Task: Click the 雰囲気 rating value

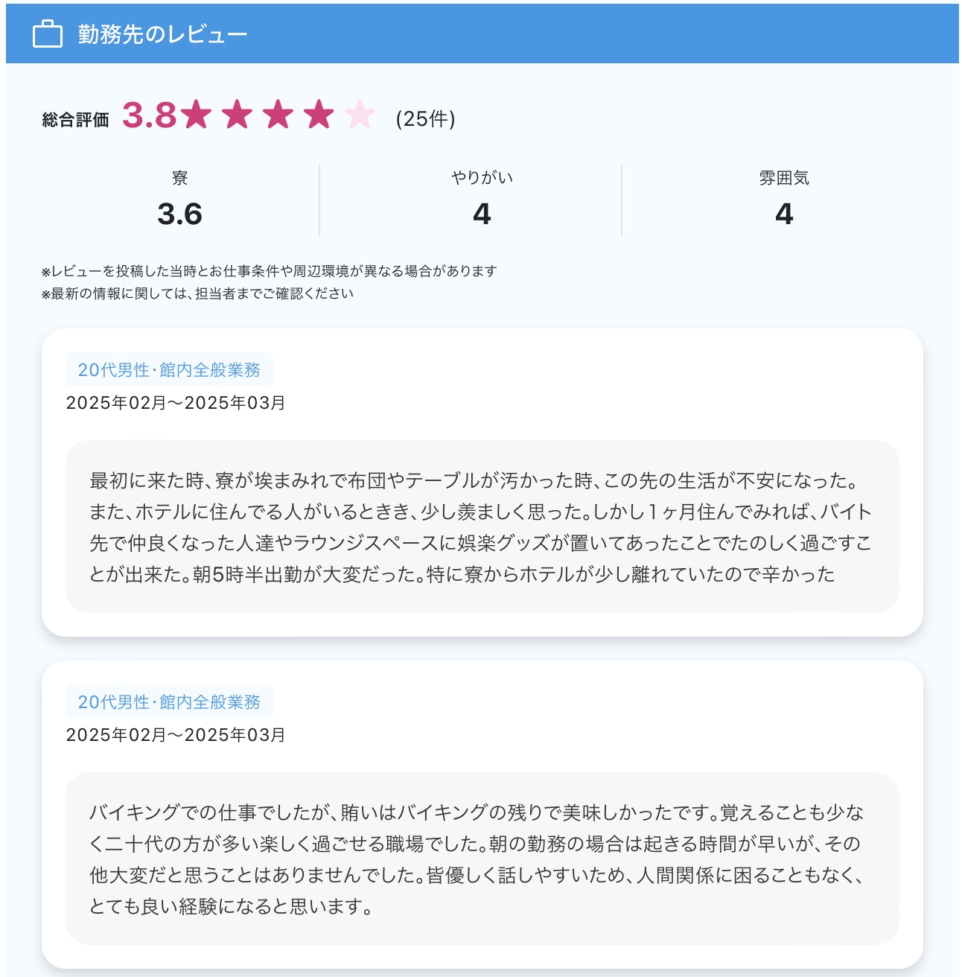Action: pyautogui.click(x=783, y=214)
